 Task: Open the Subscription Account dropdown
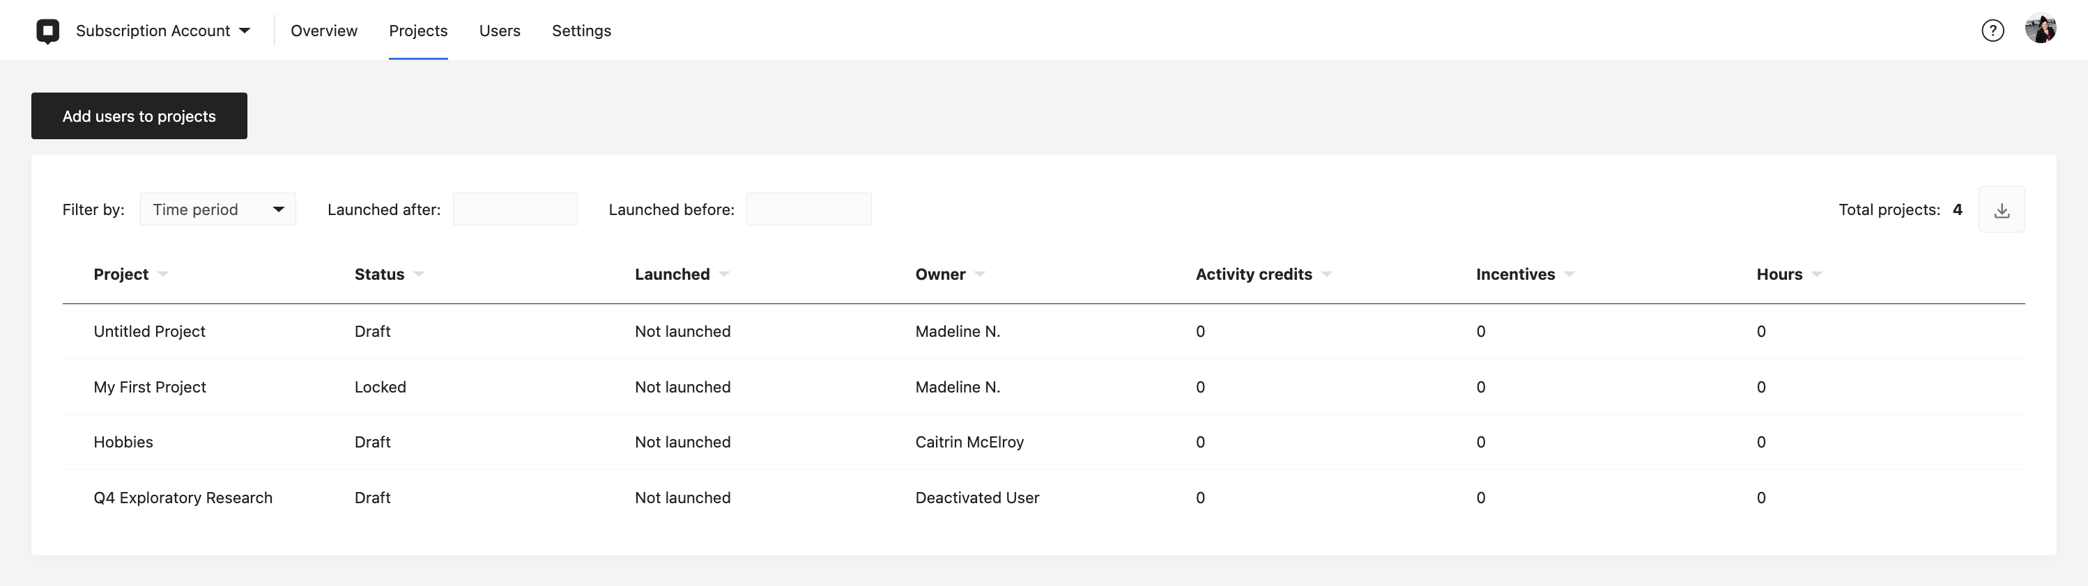(x=163, y=31)
